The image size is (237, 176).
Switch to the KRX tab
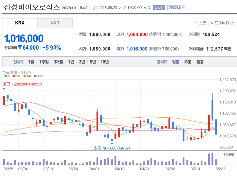20,23
